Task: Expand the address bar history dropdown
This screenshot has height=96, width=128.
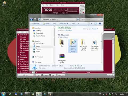Action: (x=75, y=19)
